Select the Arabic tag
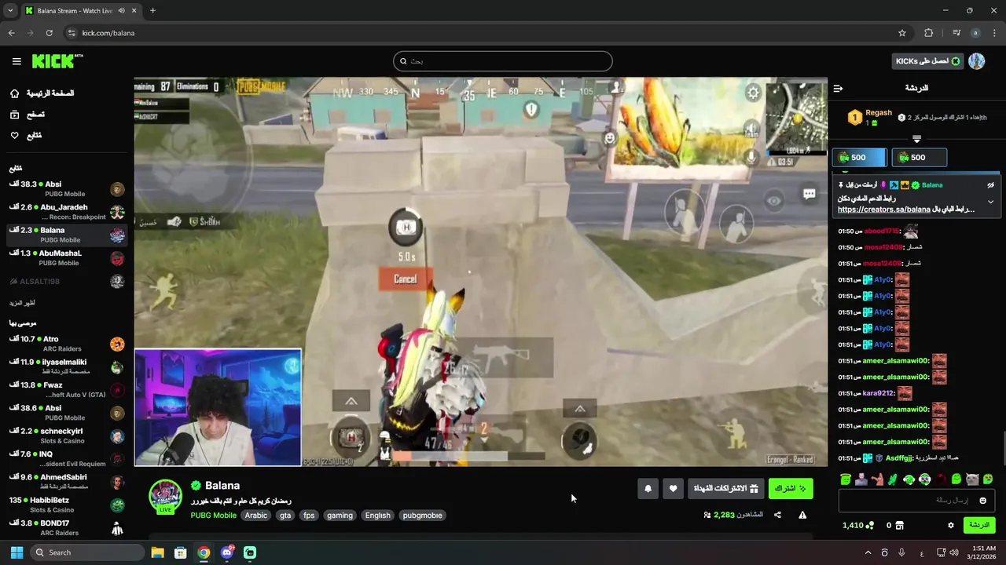 [256, 516]
